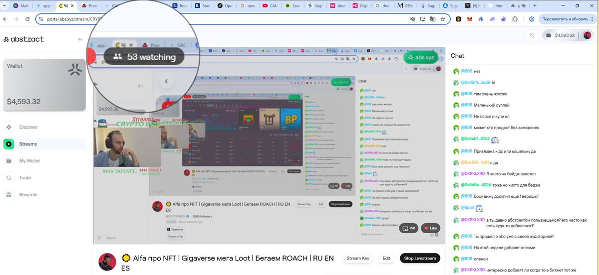
Task: Open the @0x9d6a...422d user in chat
Action: point(475,185)
